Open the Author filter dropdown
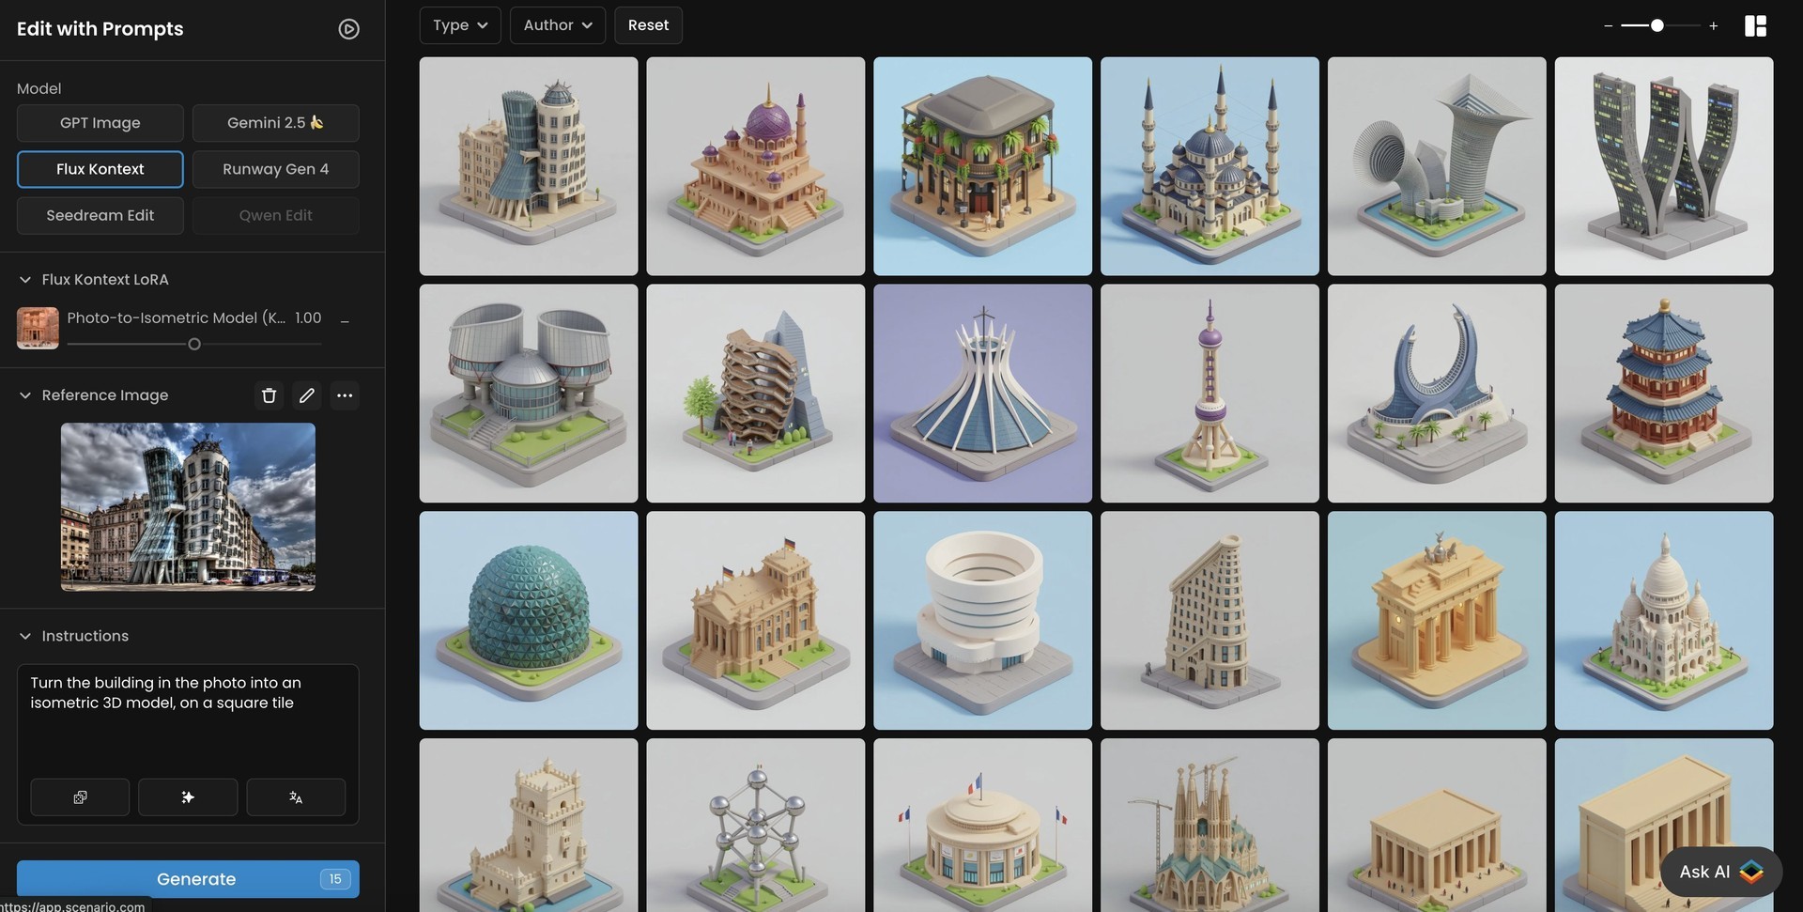The width and height of the screenshot is (1803, 912). 556,25
